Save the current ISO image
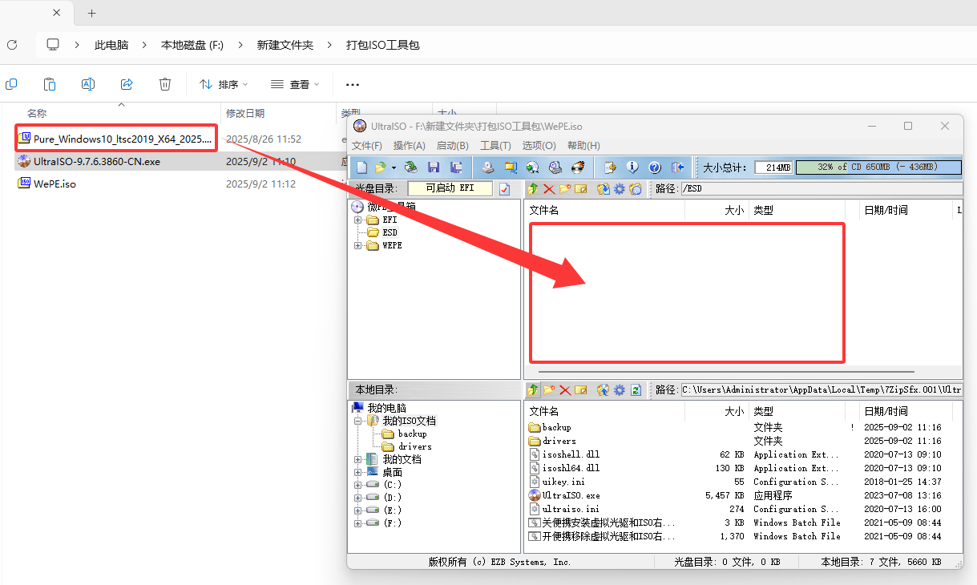Image resolution: width=977 pixels, height=585 pixels. click(434, 167)
